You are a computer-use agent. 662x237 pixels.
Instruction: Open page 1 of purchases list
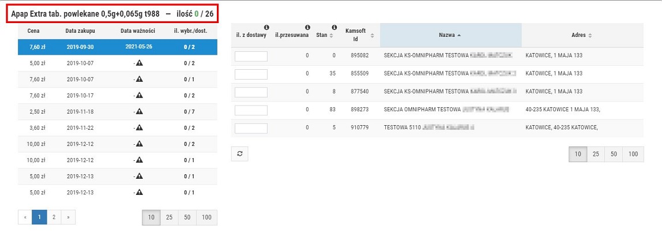click(x=39, y=217)
